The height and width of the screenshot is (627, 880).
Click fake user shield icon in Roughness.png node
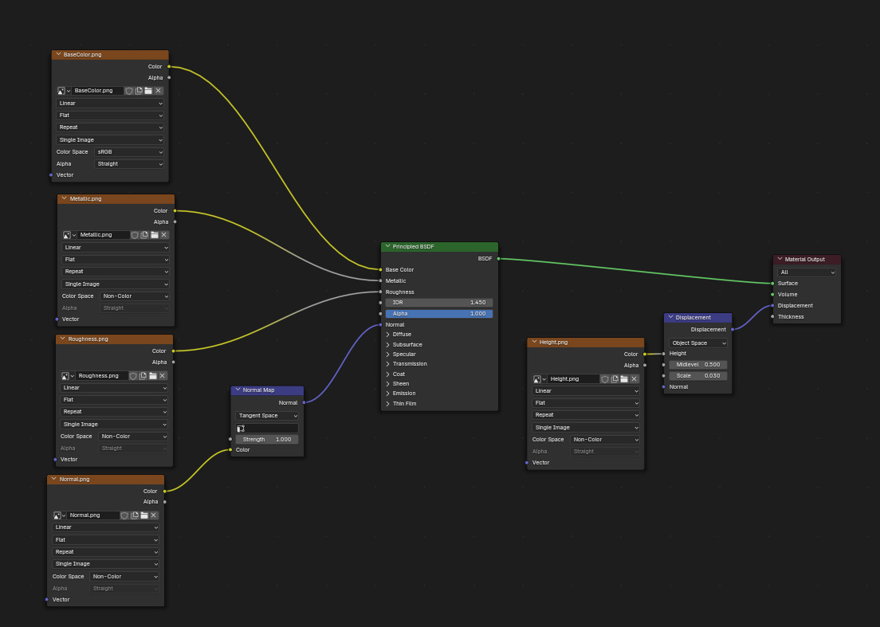(133, 376)
